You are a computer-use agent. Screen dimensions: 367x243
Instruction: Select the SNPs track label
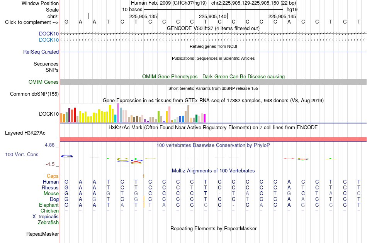pyautogui.click(x=52, y=70)
